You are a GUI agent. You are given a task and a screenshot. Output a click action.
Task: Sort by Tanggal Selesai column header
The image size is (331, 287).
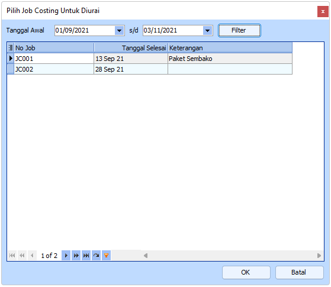(131, 48)
